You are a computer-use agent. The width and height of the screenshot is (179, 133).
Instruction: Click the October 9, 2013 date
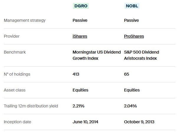tap(139, 122)
